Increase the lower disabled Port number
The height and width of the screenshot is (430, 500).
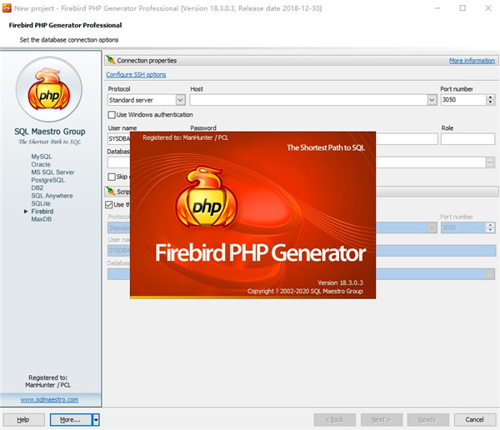click(x=491, y=225)
